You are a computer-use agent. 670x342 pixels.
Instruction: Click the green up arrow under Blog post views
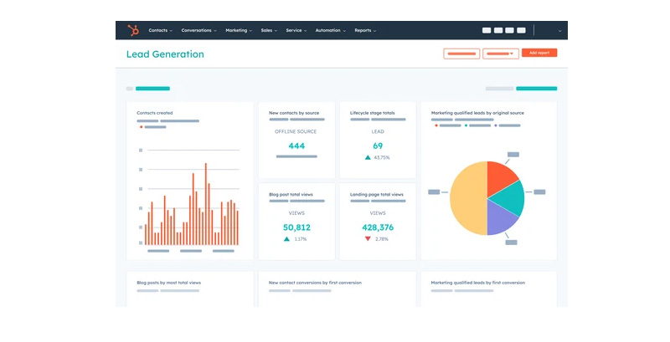click(286, 239)
